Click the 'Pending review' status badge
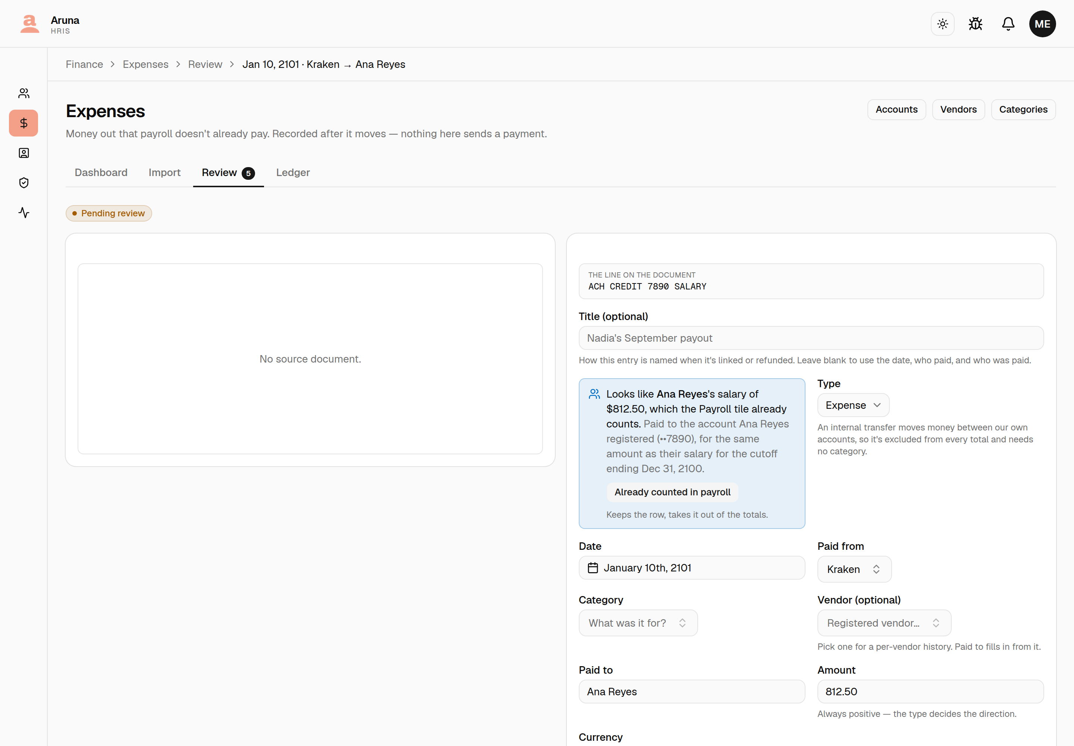 pos(109,214)
